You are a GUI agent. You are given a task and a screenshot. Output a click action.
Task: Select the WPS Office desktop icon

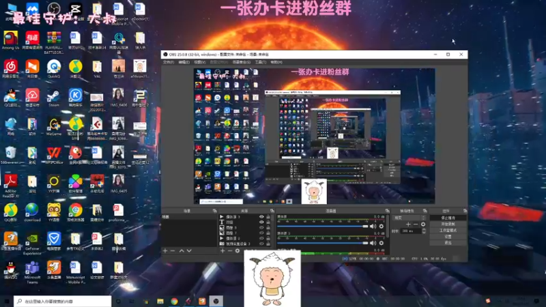(54, 156)
